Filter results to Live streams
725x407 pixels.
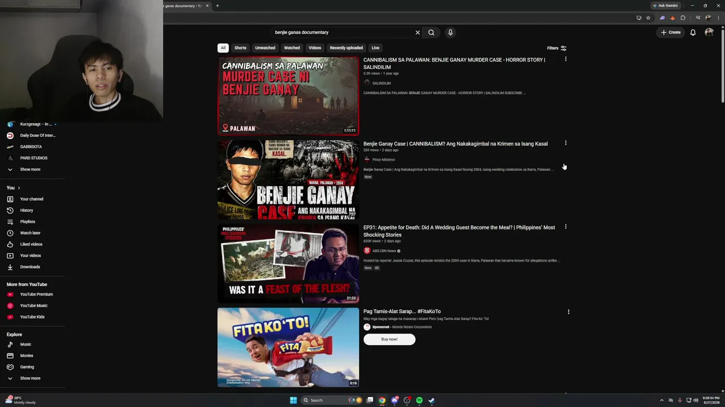tap(376, 48)
